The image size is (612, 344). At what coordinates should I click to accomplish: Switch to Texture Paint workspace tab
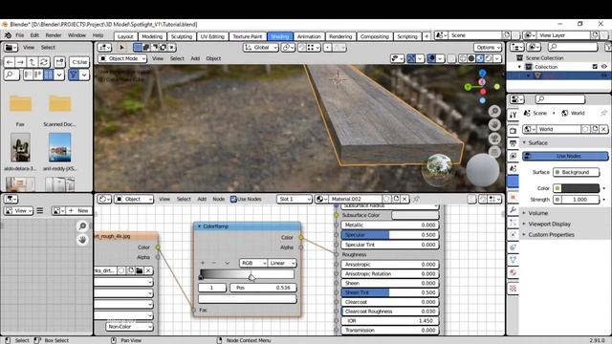(x=248, y=36)
